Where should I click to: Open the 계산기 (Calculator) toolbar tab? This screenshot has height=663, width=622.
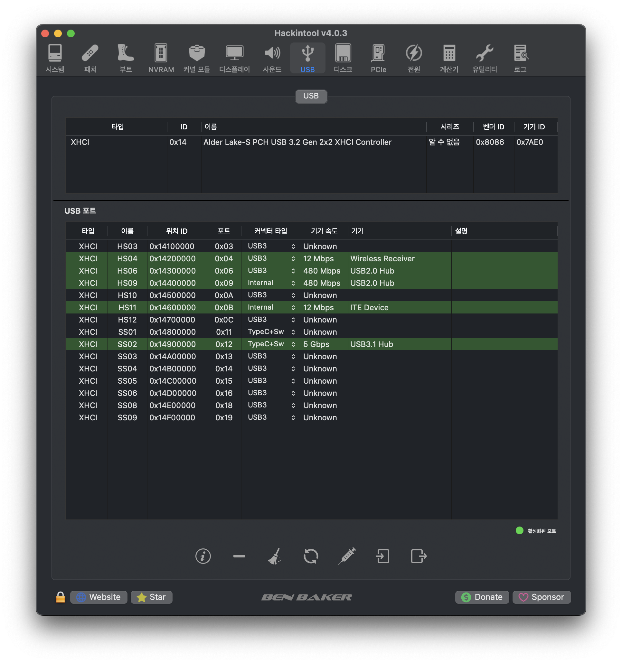(x=449, y=58)
